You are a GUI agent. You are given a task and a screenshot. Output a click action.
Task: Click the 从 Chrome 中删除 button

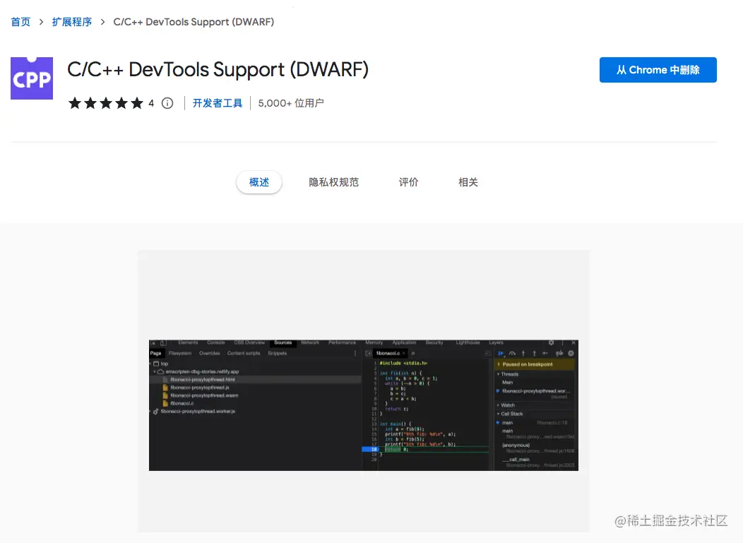(x=658, y=70)
